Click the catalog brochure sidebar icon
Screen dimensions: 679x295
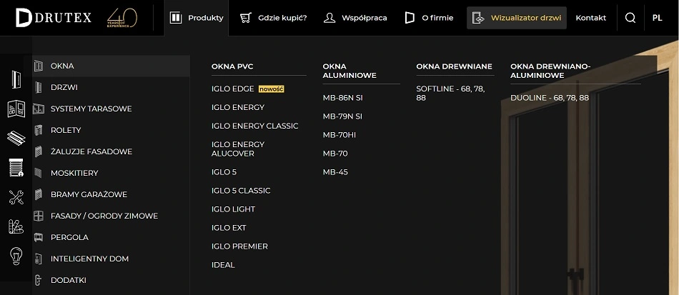[16, 109]
